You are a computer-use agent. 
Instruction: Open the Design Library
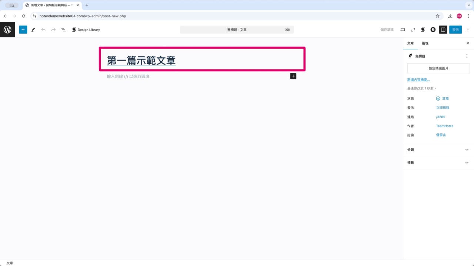click(86, 30)
